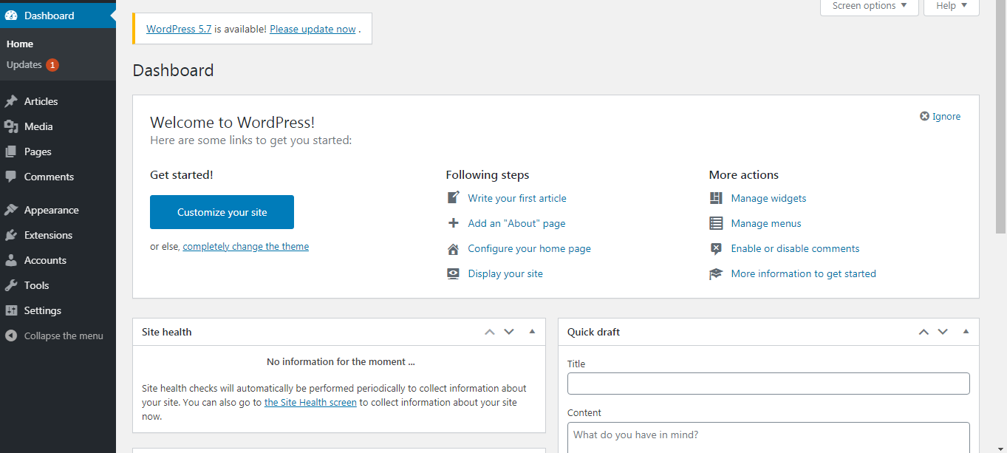
Task: Click the Collapse the menu arrow icon
Action: click(11, 336)
